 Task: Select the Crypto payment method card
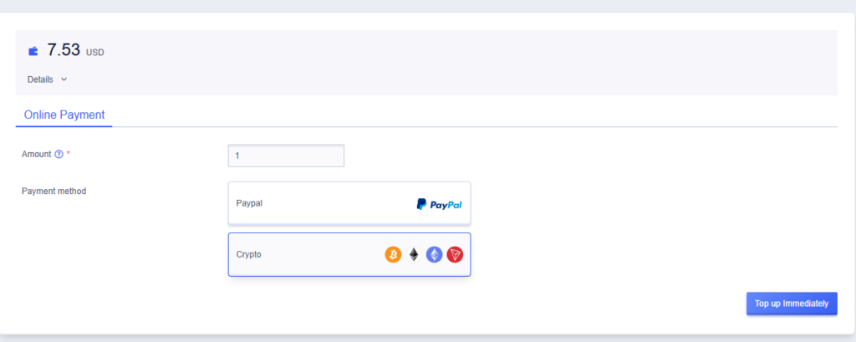pyautogui.click(x=349, y=254)
